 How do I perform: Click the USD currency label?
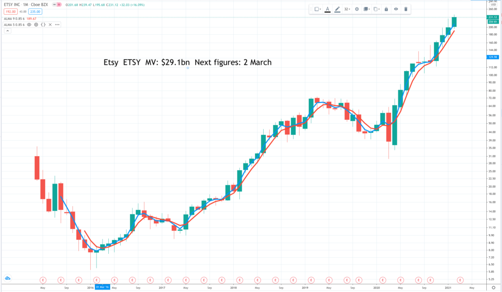coord(493,4)
